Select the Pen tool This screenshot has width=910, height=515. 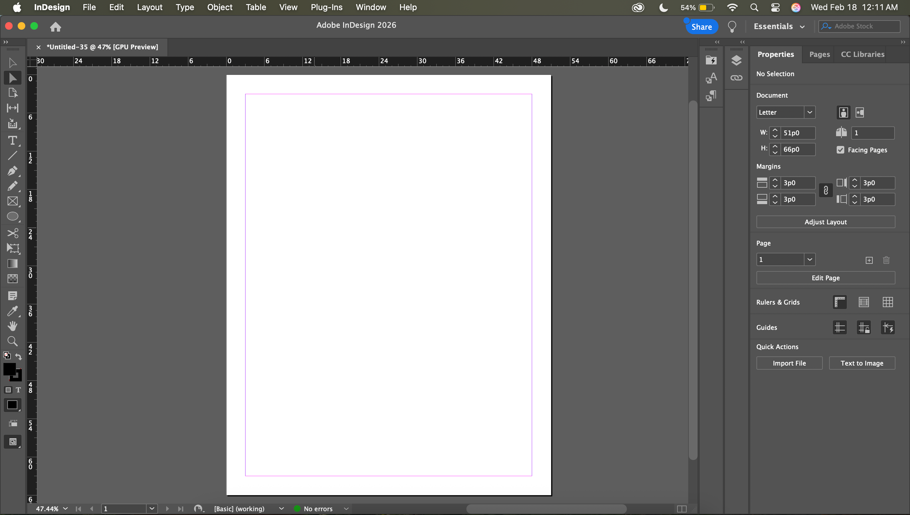[12, 171]
